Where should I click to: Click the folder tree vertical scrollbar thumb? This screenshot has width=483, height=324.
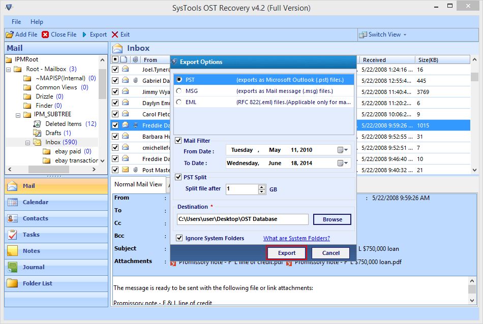coord(102,84)
